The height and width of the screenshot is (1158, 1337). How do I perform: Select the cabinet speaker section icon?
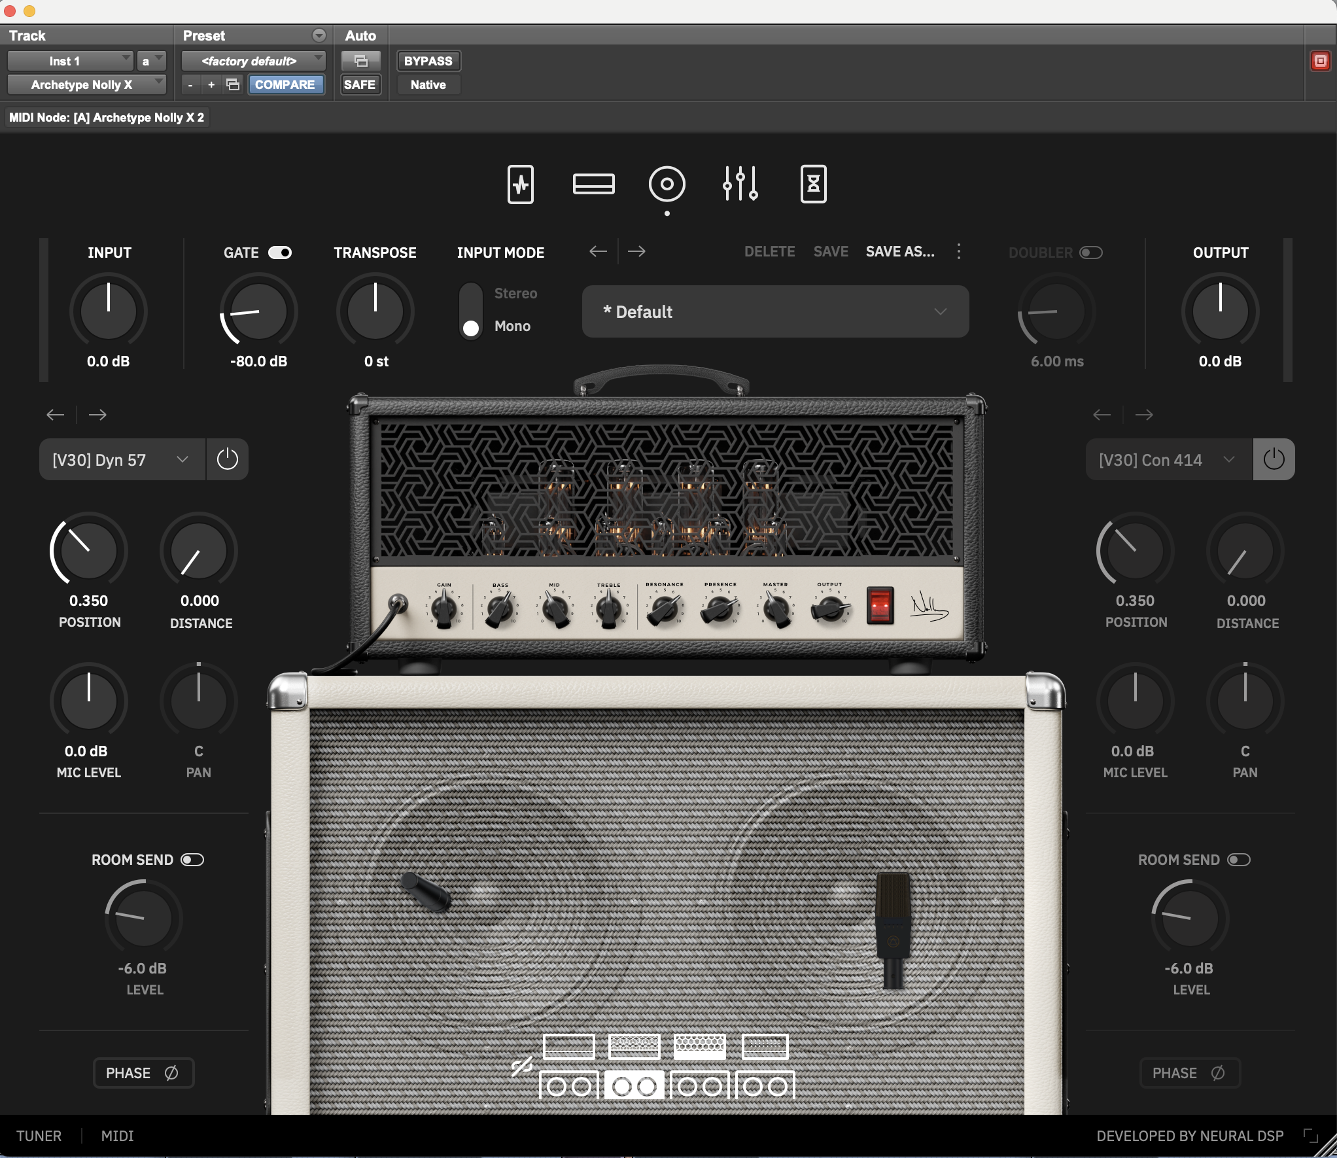(x=667, y=184)
